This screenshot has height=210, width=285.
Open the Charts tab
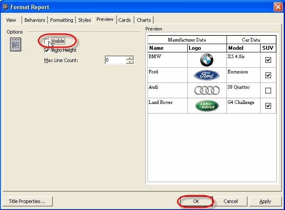(x=144, y=20)
